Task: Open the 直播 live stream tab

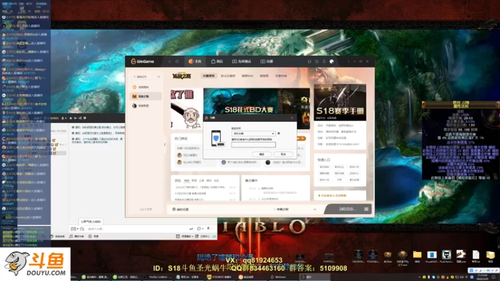Action: click(267, 61)
